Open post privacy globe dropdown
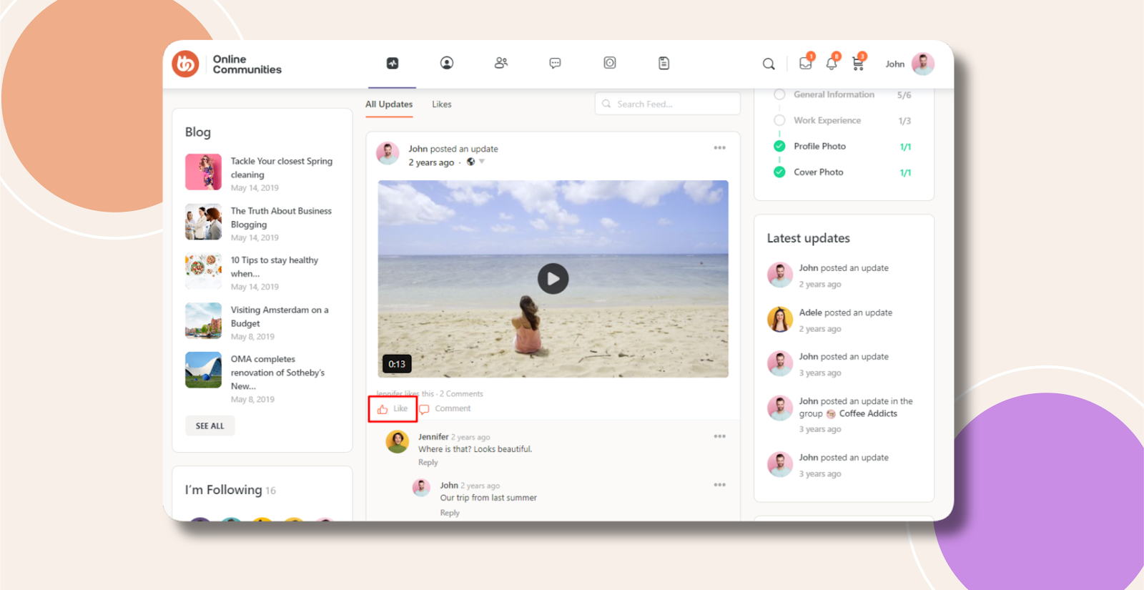Screen dimensions: 1144x590 pos(475,162)
